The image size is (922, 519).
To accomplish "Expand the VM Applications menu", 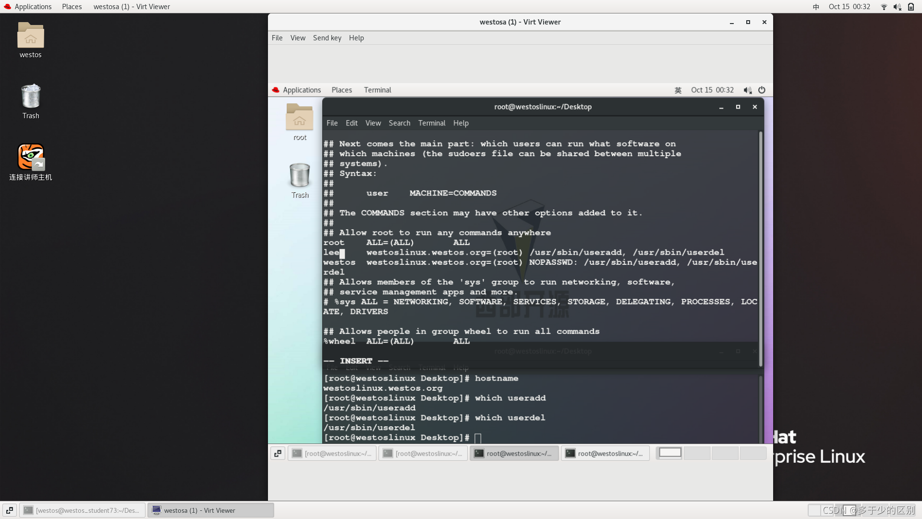I will tap(301, 90).
